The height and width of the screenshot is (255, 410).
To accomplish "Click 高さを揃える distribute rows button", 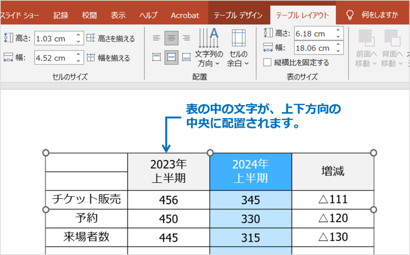I will click(x=111, y=38).
